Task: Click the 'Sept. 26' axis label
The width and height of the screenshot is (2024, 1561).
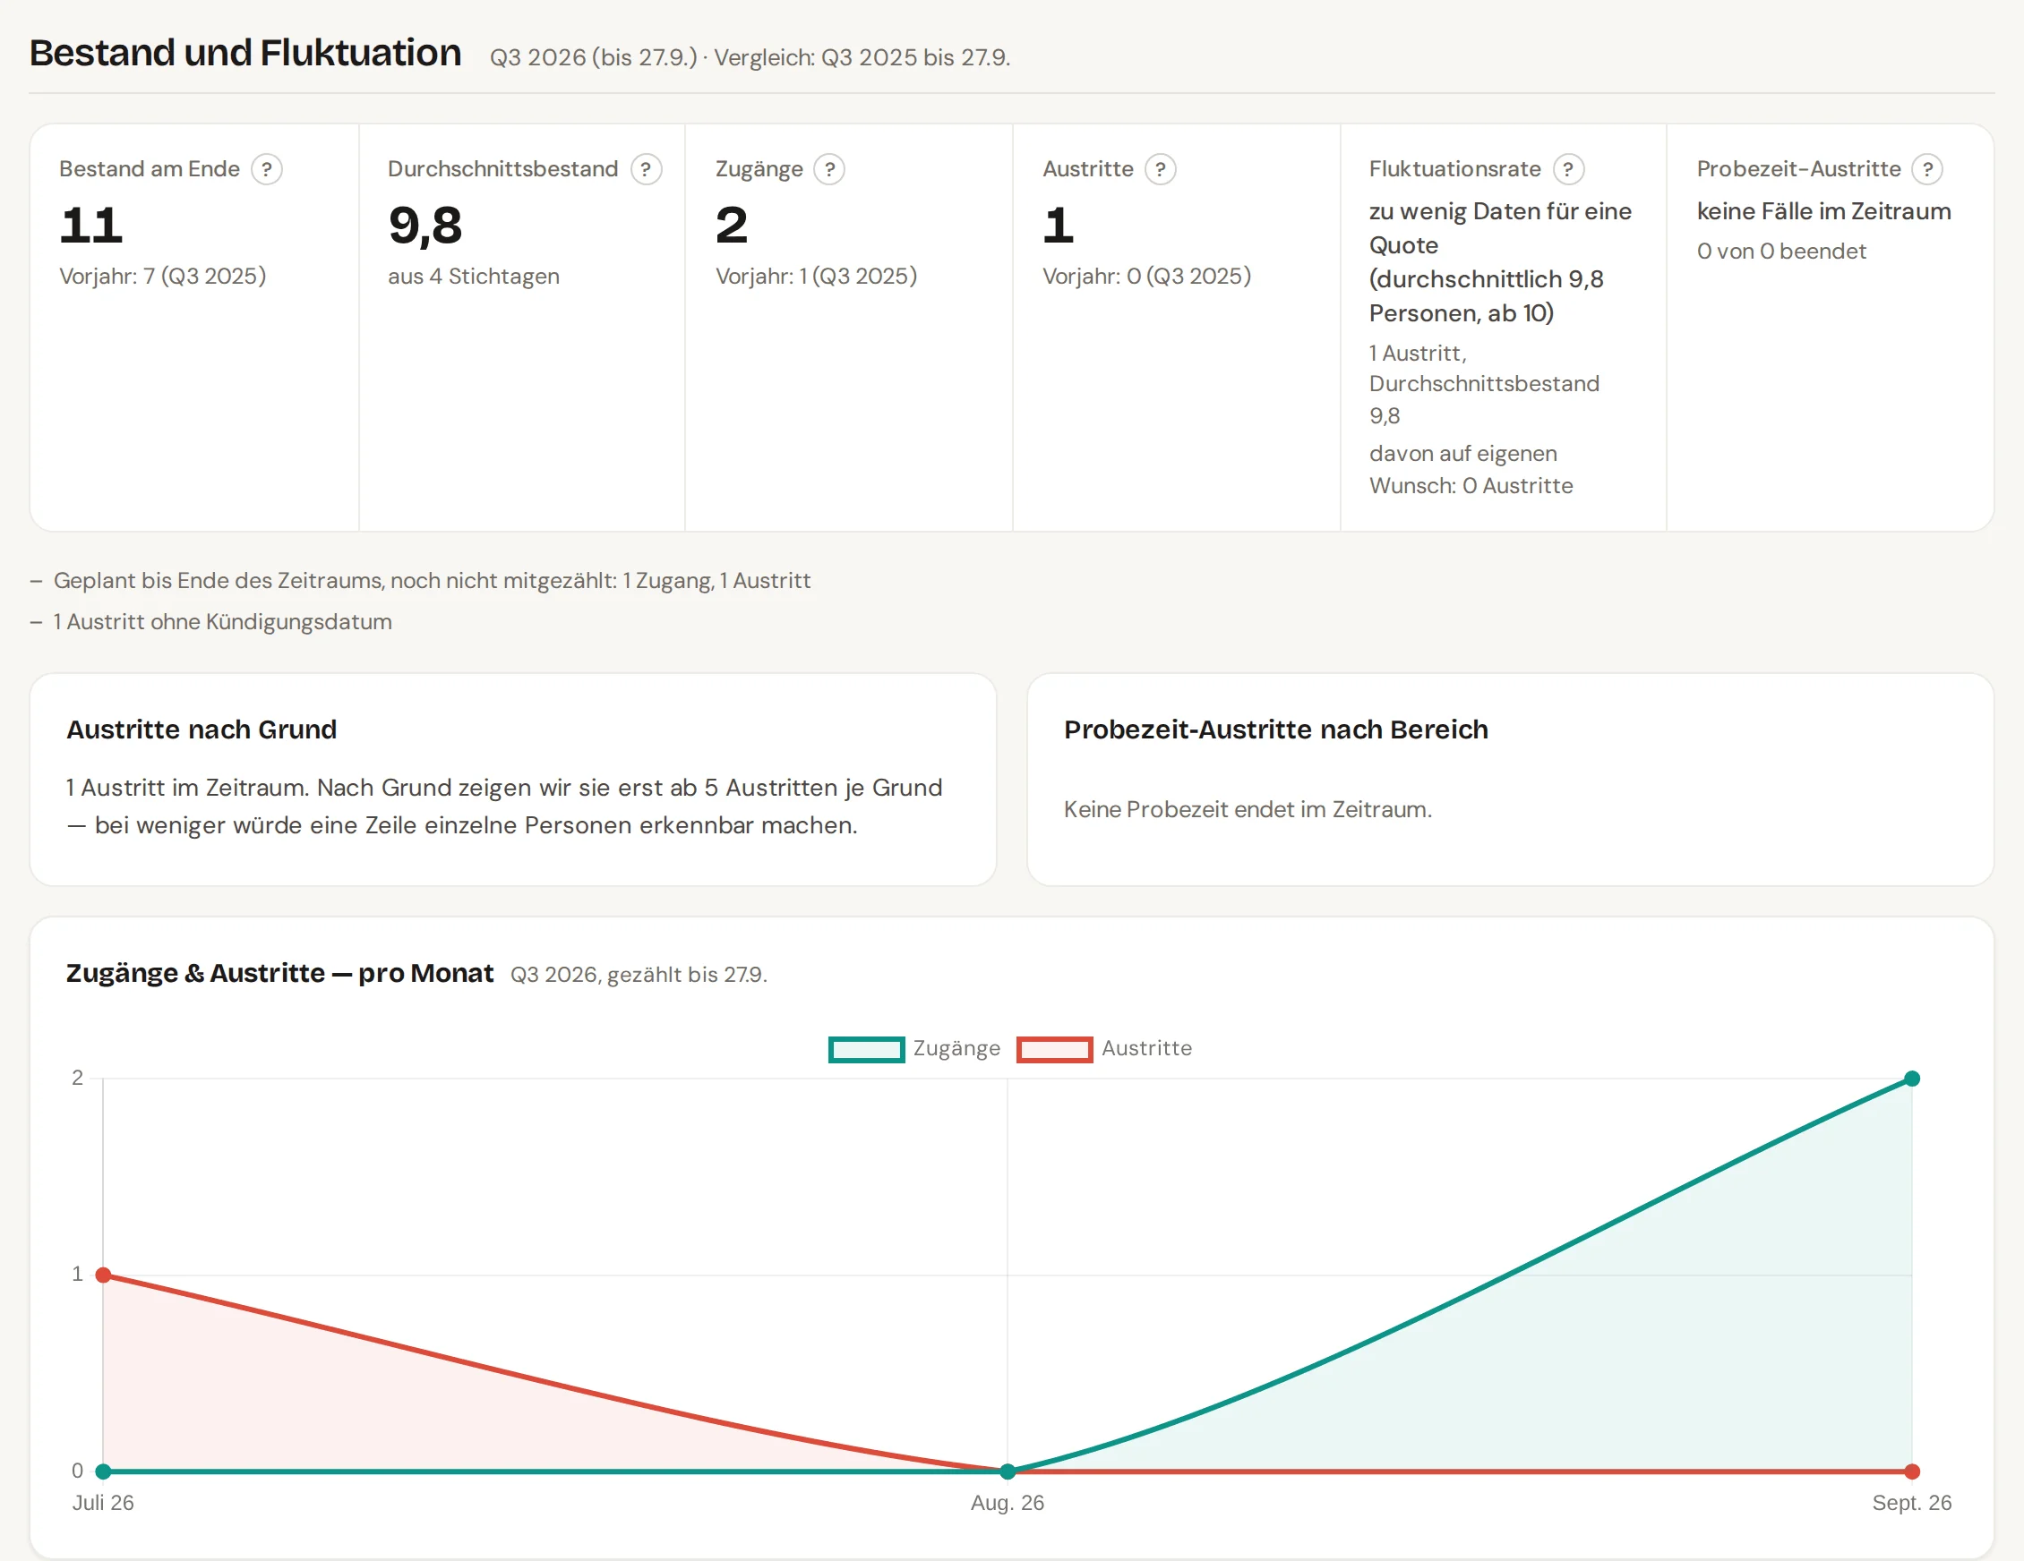Action: point(1912,1503)
